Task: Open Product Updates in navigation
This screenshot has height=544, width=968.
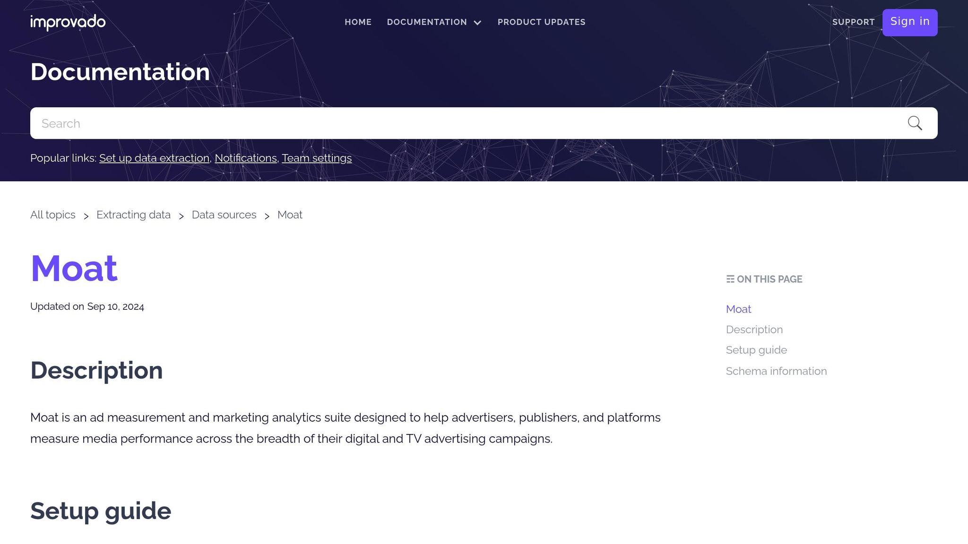Action: (541, 22)
